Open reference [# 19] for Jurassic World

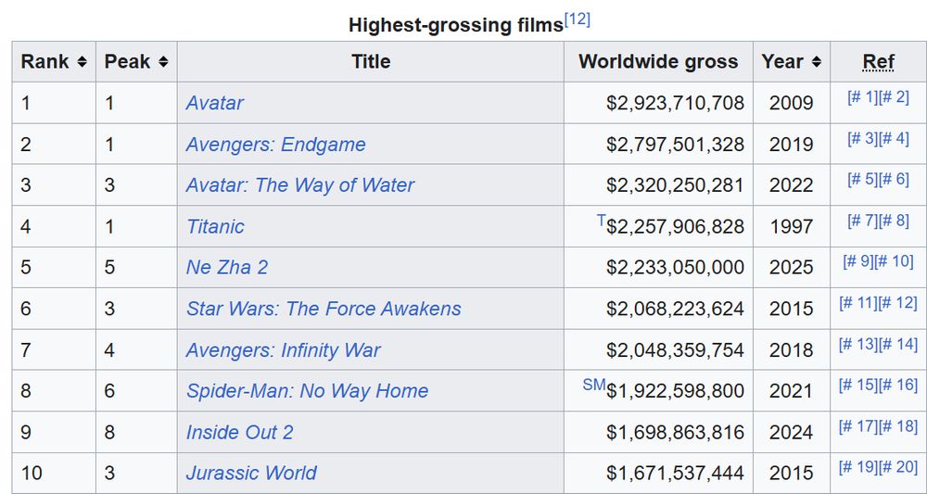coord(857,467)
